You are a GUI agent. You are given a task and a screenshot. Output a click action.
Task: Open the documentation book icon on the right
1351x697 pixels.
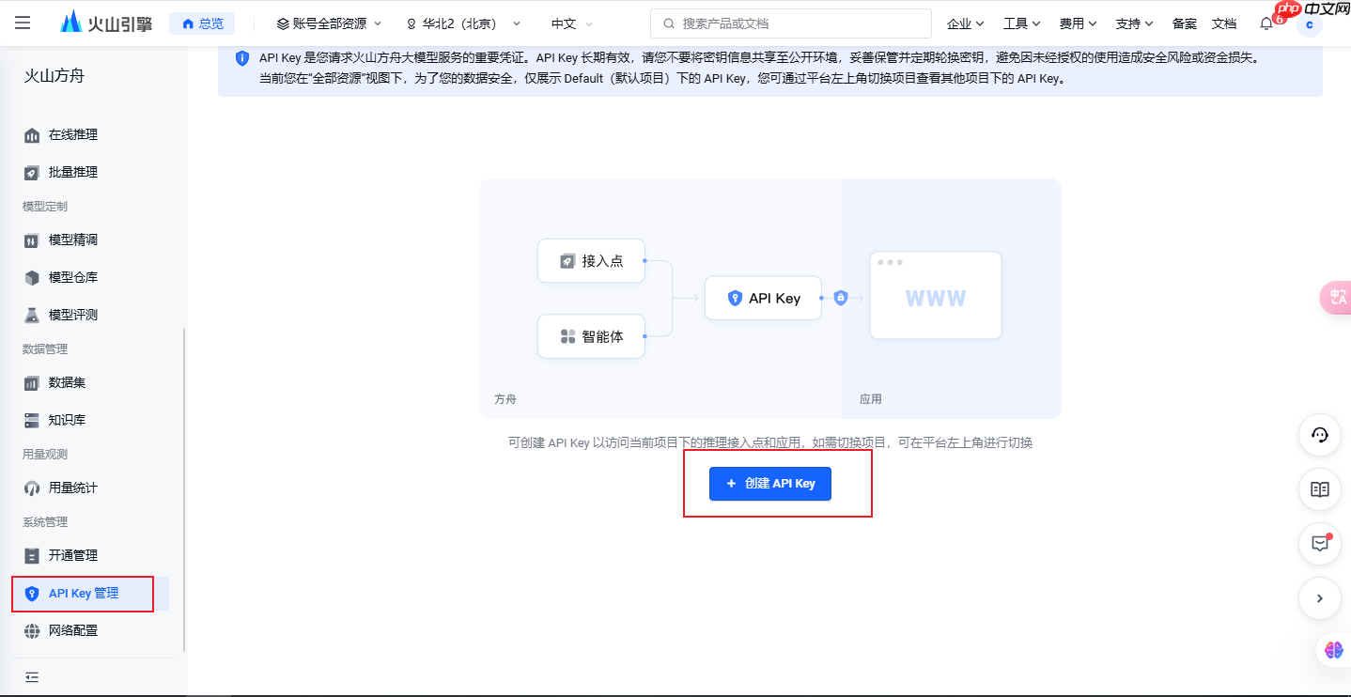pos(1319,489)
